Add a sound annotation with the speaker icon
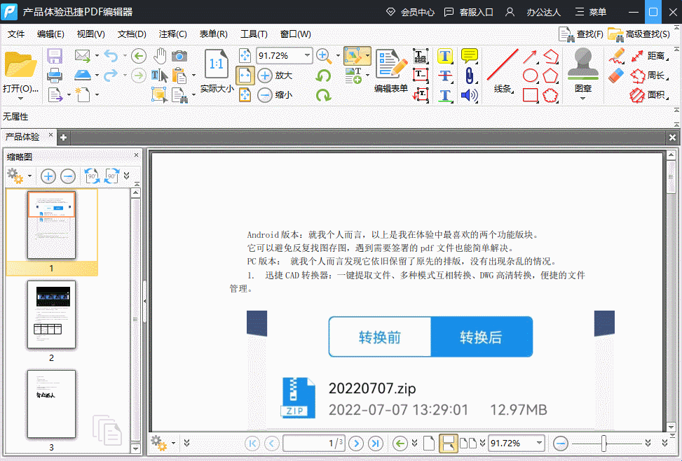682x461 pixels. coord(468,94)
